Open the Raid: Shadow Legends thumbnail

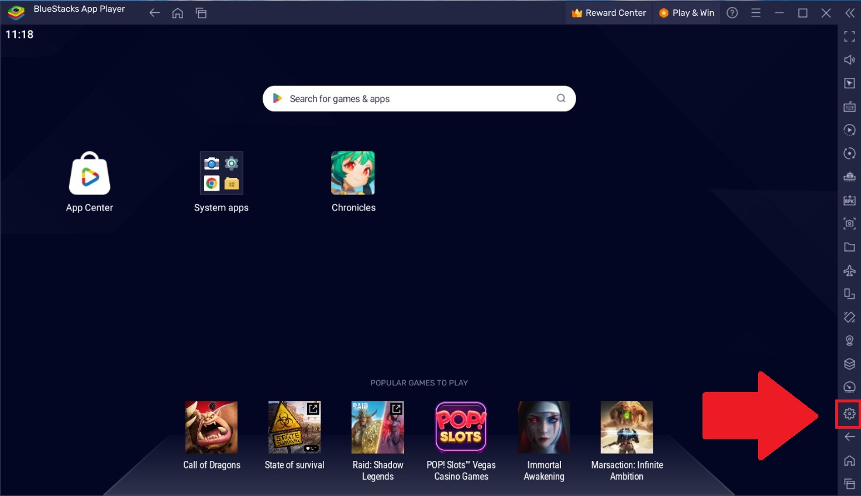point(378,428)
